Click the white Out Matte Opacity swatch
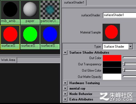Image resolution: width=136 pixels, height=104 pixels. click(x=112, y=77)
